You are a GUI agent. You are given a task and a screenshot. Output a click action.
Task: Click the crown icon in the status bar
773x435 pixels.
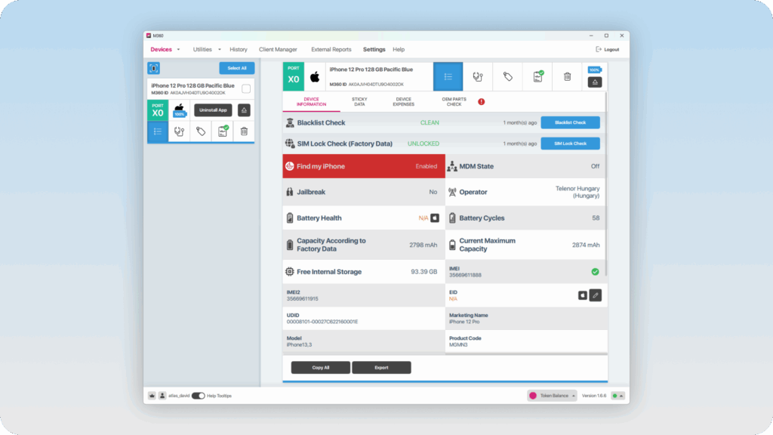152,396
